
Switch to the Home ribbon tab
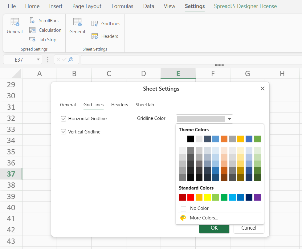click(x=32, y=6)
